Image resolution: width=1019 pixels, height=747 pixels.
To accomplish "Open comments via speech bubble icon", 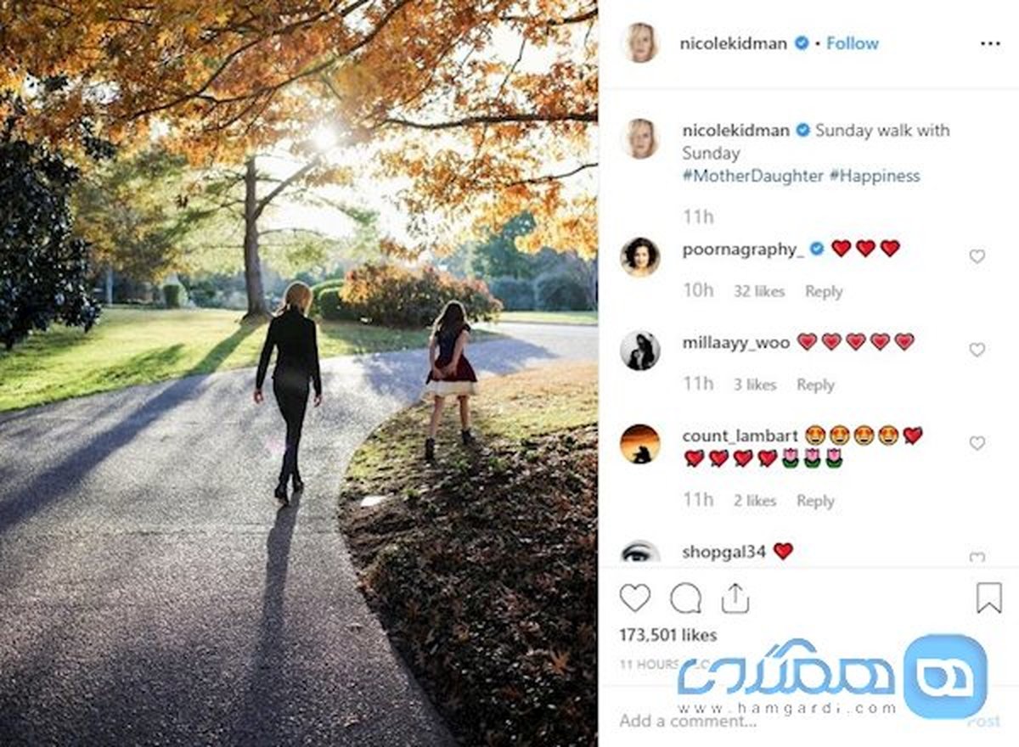I will coord(685,598).
